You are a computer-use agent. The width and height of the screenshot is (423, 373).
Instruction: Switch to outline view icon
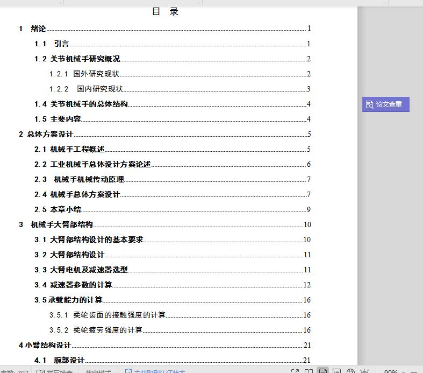336,371
